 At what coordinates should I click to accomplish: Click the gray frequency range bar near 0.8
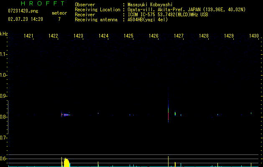[x=8, y=117]
